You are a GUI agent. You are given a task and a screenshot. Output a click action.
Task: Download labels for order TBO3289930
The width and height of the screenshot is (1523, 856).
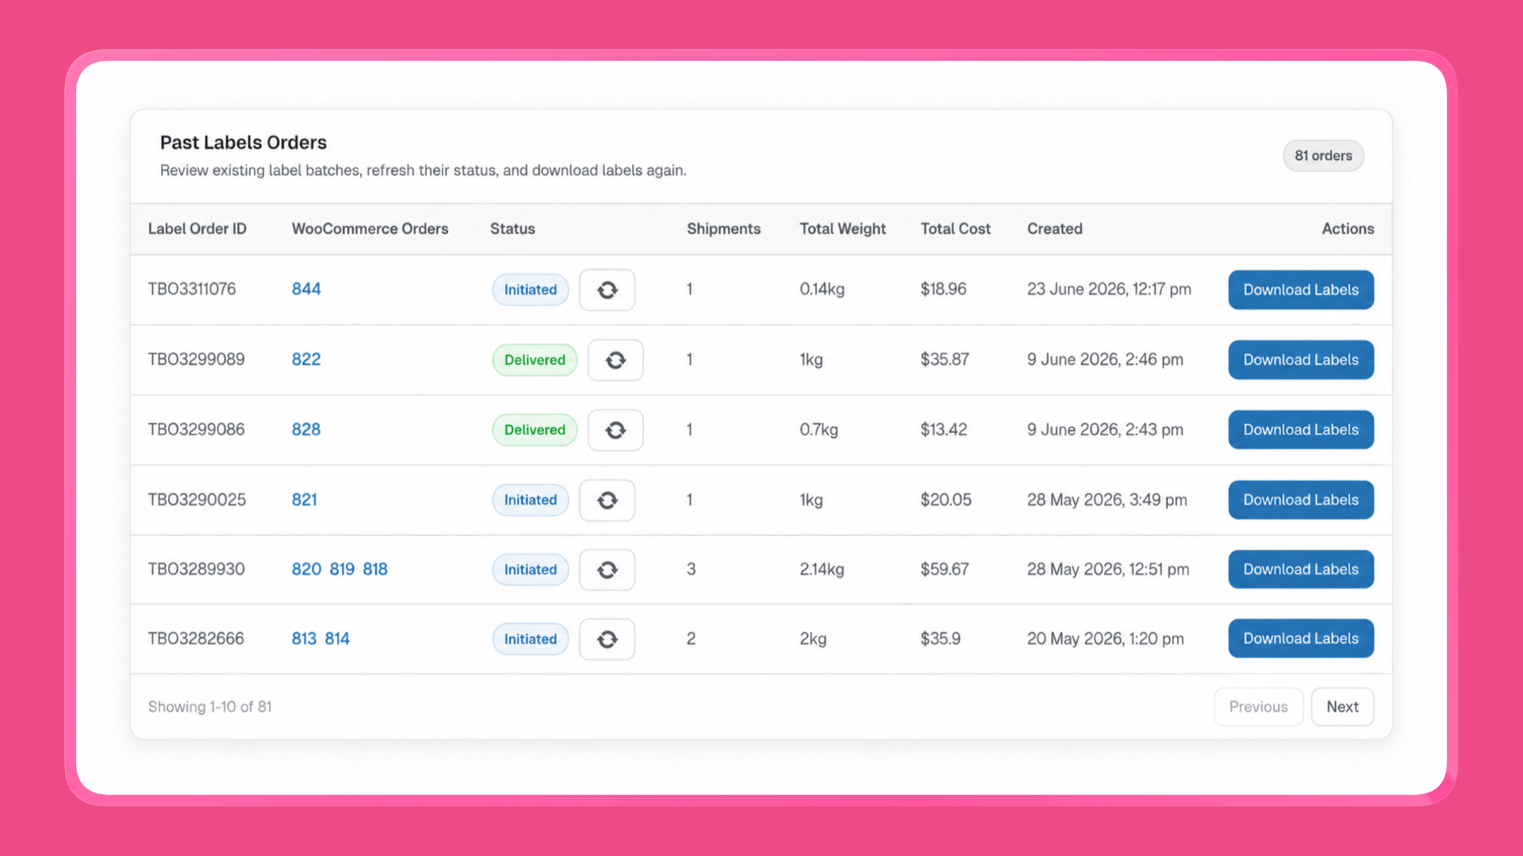tap(1301, 569)
